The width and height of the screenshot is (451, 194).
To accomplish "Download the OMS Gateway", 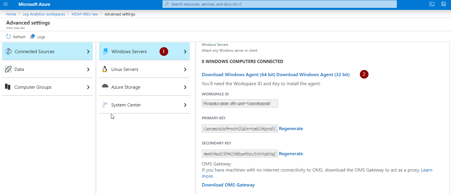I will point(228,185).
